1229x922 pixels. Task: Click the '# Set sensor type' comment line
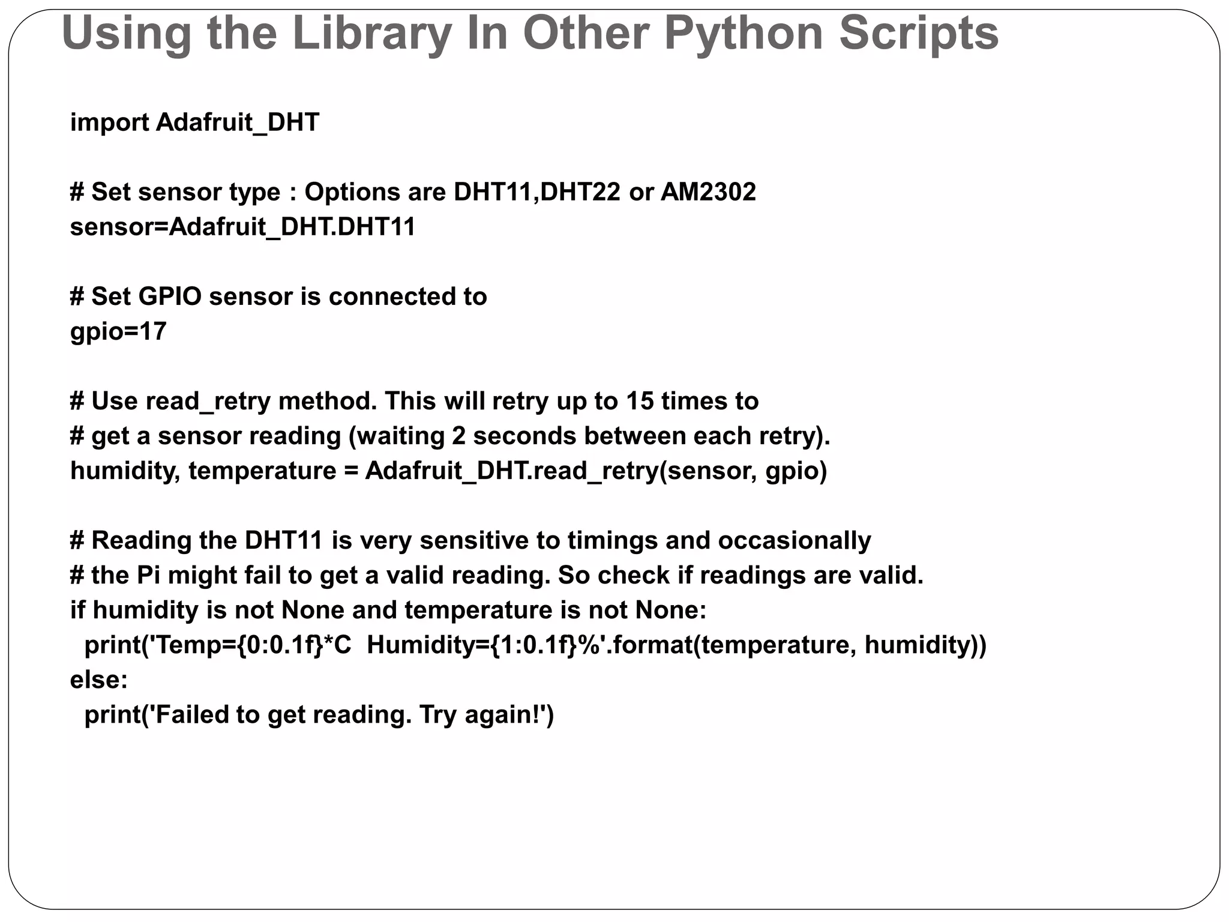pos(413,192)
